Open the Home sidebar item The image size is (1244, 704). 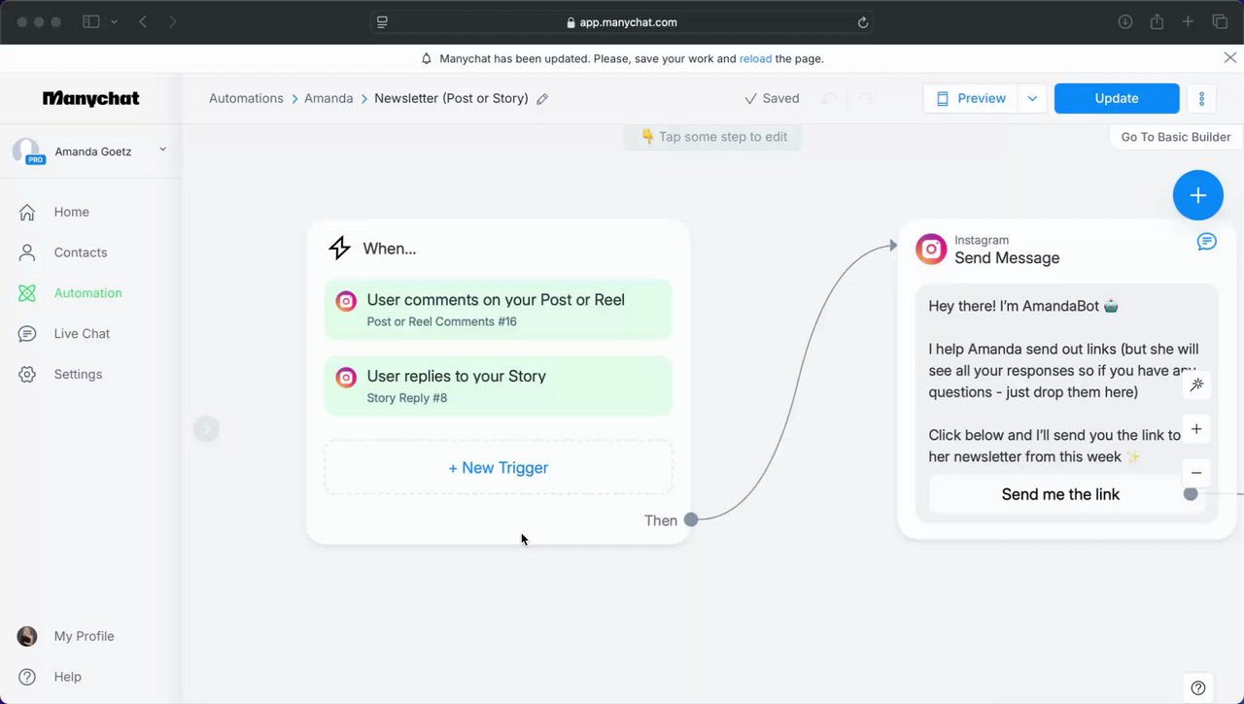tap(71, 212)
